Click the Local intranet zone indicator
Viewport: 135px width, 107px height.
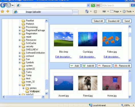(x=97, y=105)
